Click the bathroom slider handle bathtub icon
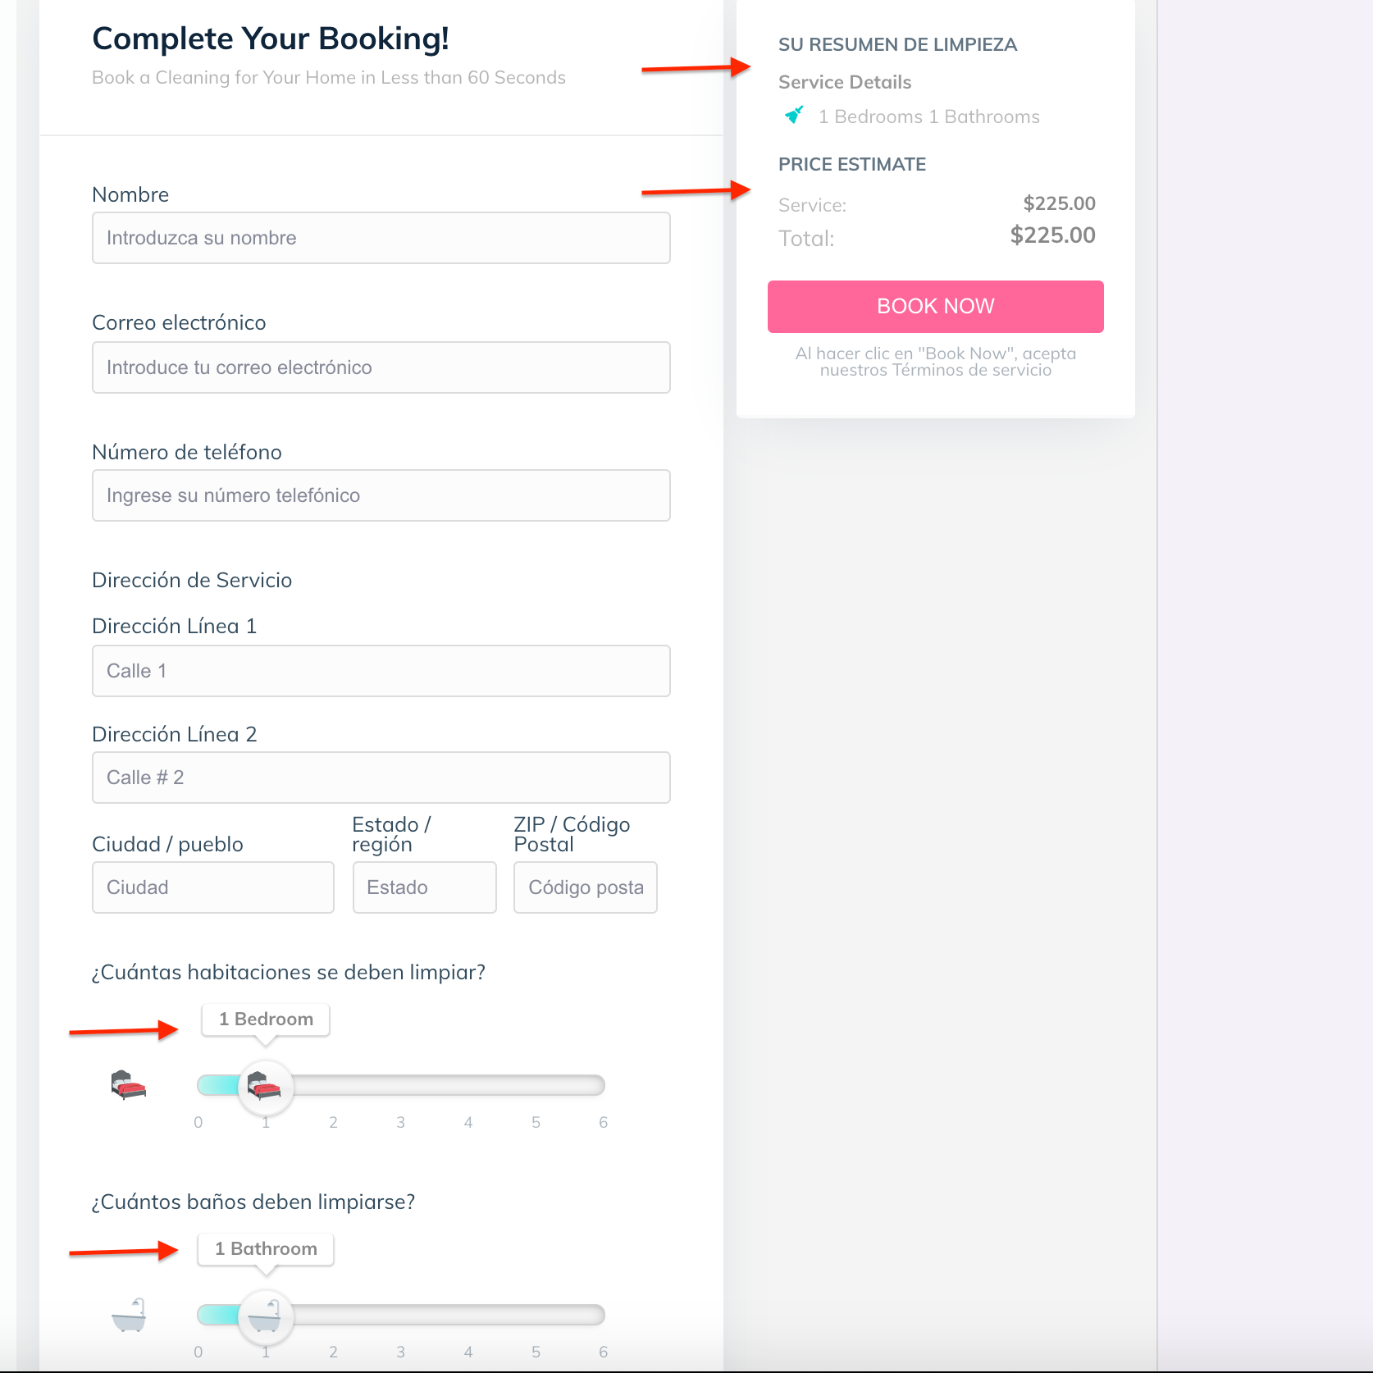 point(265,1316)
